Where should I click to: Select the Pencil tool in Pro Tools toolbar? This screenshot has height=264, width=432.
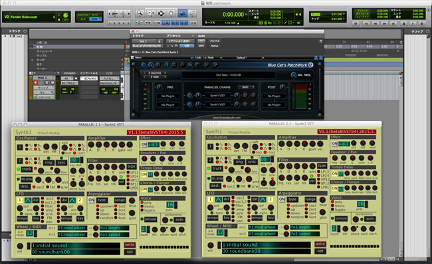[x=192, y=13]
